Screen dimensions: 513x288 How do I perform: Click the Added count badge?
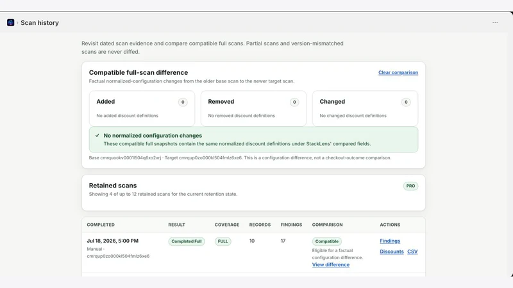(183, 102)
